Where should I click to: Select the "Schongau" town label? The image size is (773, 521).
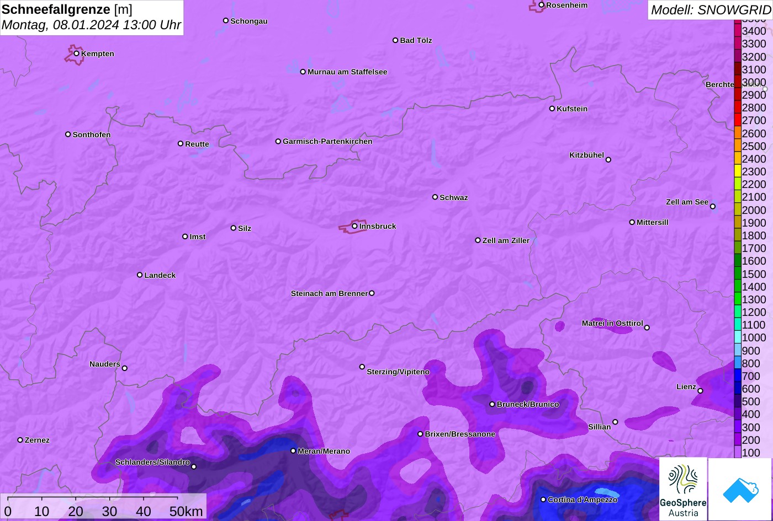[249, 22]
